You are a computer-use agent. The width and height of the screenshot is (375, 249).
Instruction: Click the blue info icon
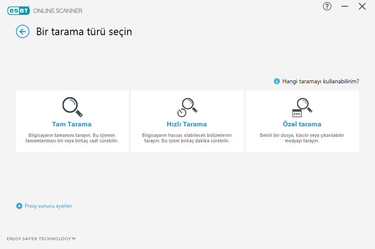pyautogui.click(x=277, y=81)
